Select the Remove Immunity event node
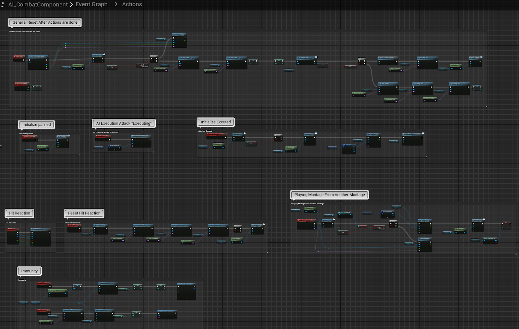Viewport: 519px width, 329px height. (x=44, y=312)
